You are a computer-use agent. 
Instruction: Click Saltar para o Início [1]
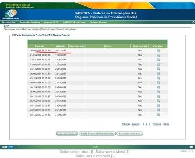coord(77,152)
